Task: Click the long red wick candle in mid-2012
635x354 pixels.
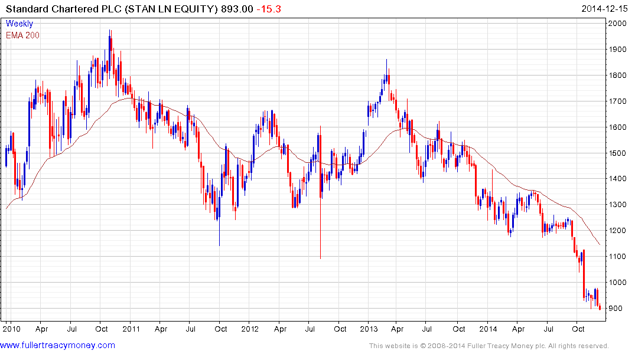Action: coord(320,192)
